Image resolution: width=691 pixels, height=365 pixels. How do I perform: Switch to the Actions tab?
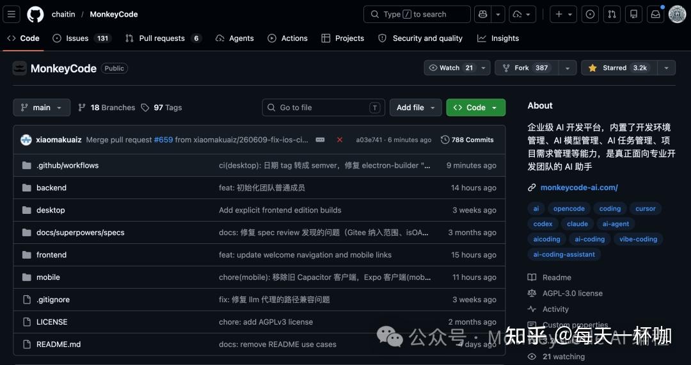pyautogui.click(x=288, y=38)
